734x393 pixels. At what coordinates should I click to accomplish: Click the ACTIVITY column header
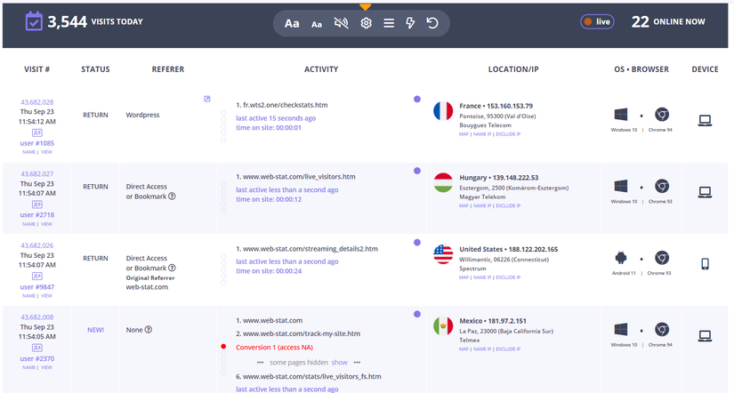tap(321, 69)
